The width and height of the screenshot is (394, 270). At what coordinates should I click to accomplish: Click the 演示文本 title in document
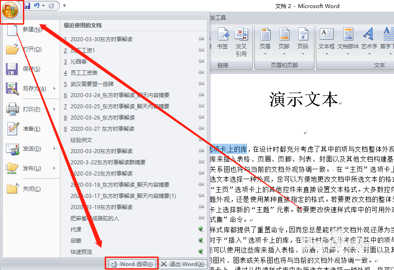[x=304, y=100]
